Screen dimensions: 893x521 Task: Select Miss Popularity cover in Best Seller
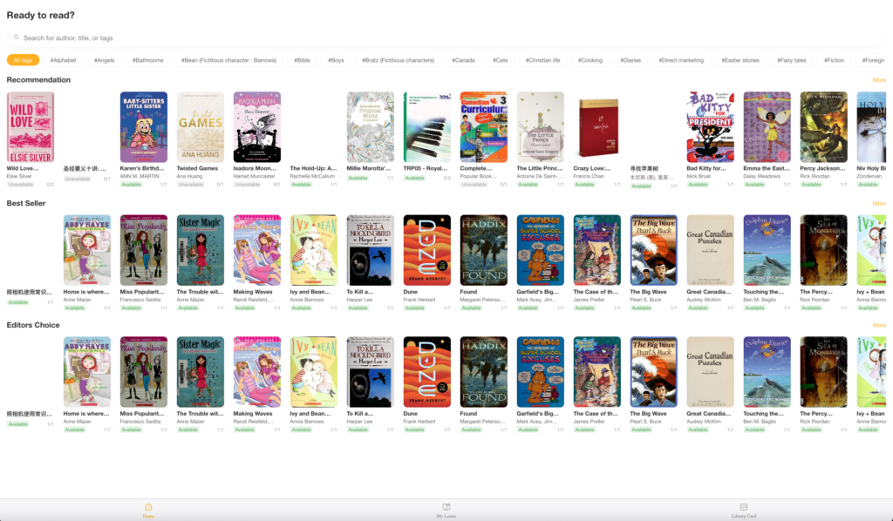click(x=144, y=250)
